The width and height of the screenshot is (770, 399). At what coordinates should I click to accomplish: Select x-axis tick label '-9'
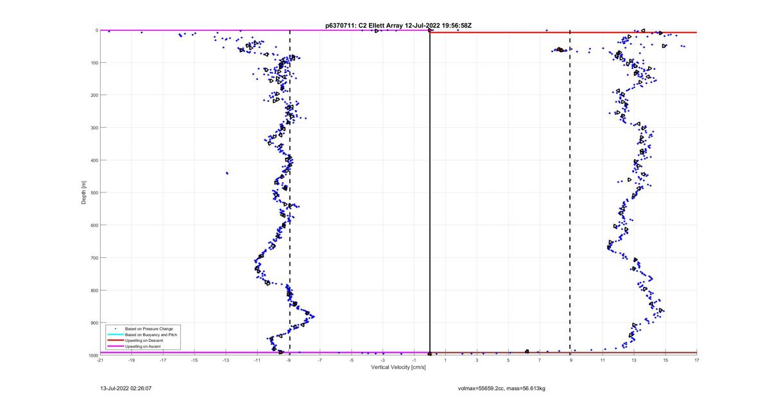(289, 360)
